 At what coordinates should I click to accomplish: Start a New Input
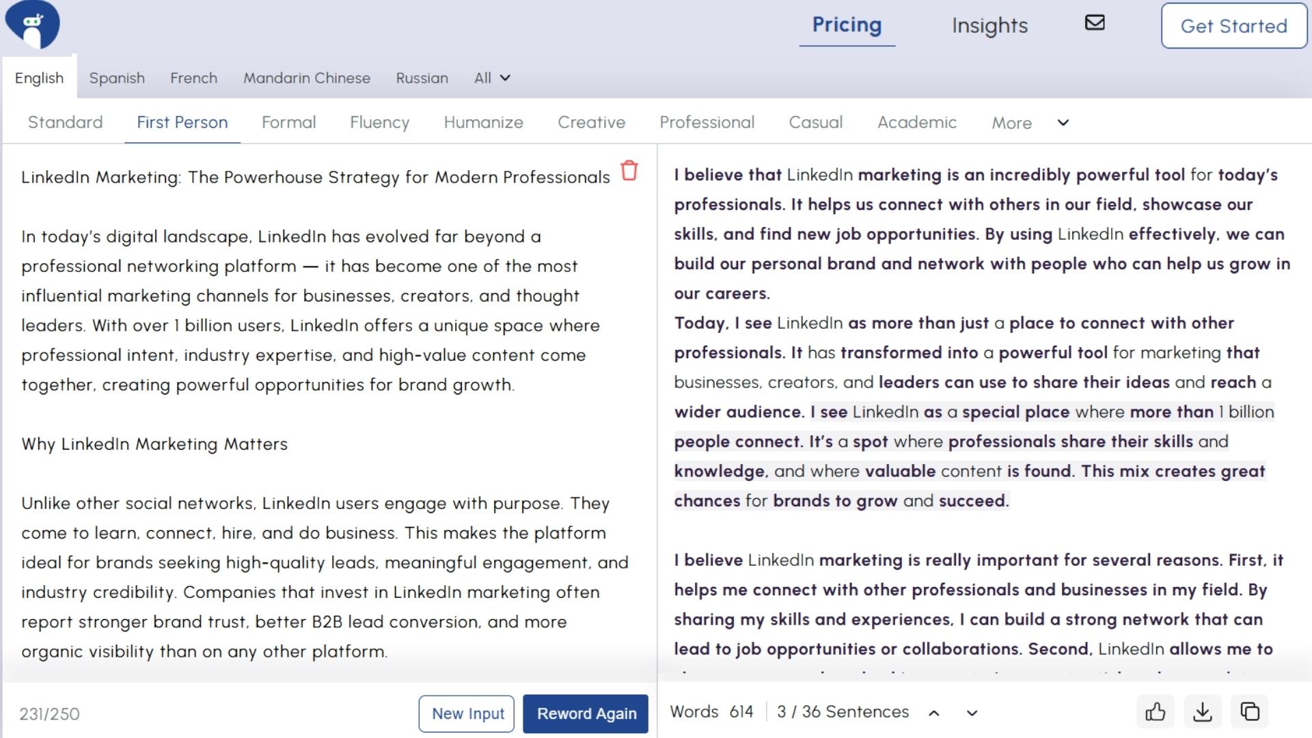tap(467, 713)
